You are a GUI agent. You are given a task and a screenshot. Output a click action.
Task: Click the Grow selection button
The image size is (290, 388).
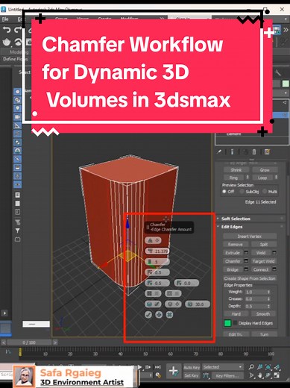(265, 170)
